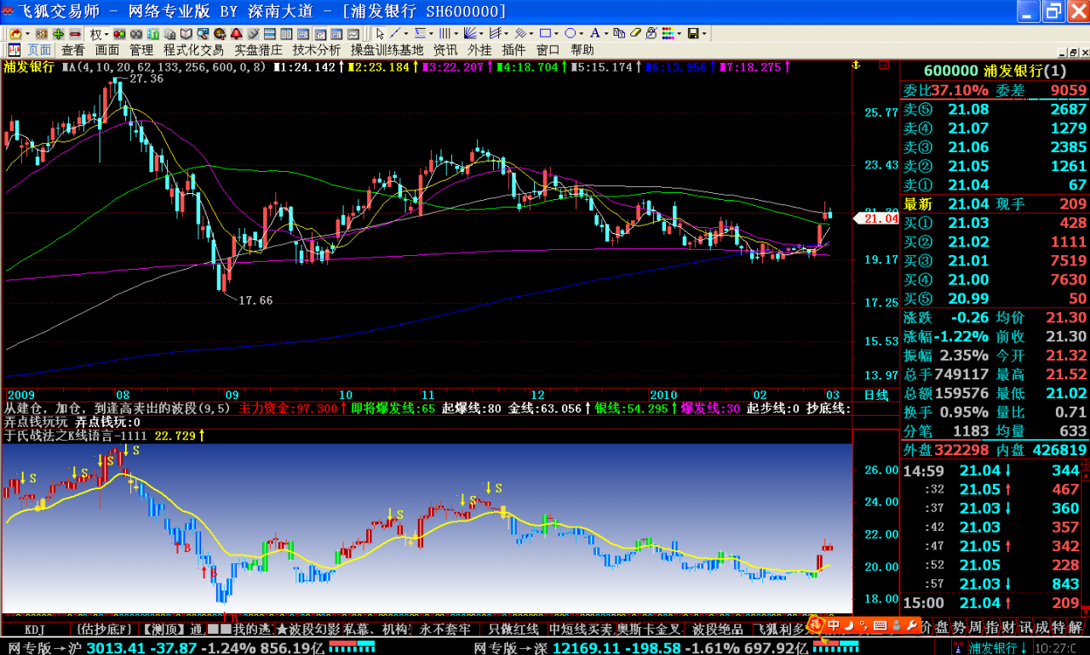Click the 浦发银行 stock name above chart
The image size is (1090, 655).
pos(28,67)
